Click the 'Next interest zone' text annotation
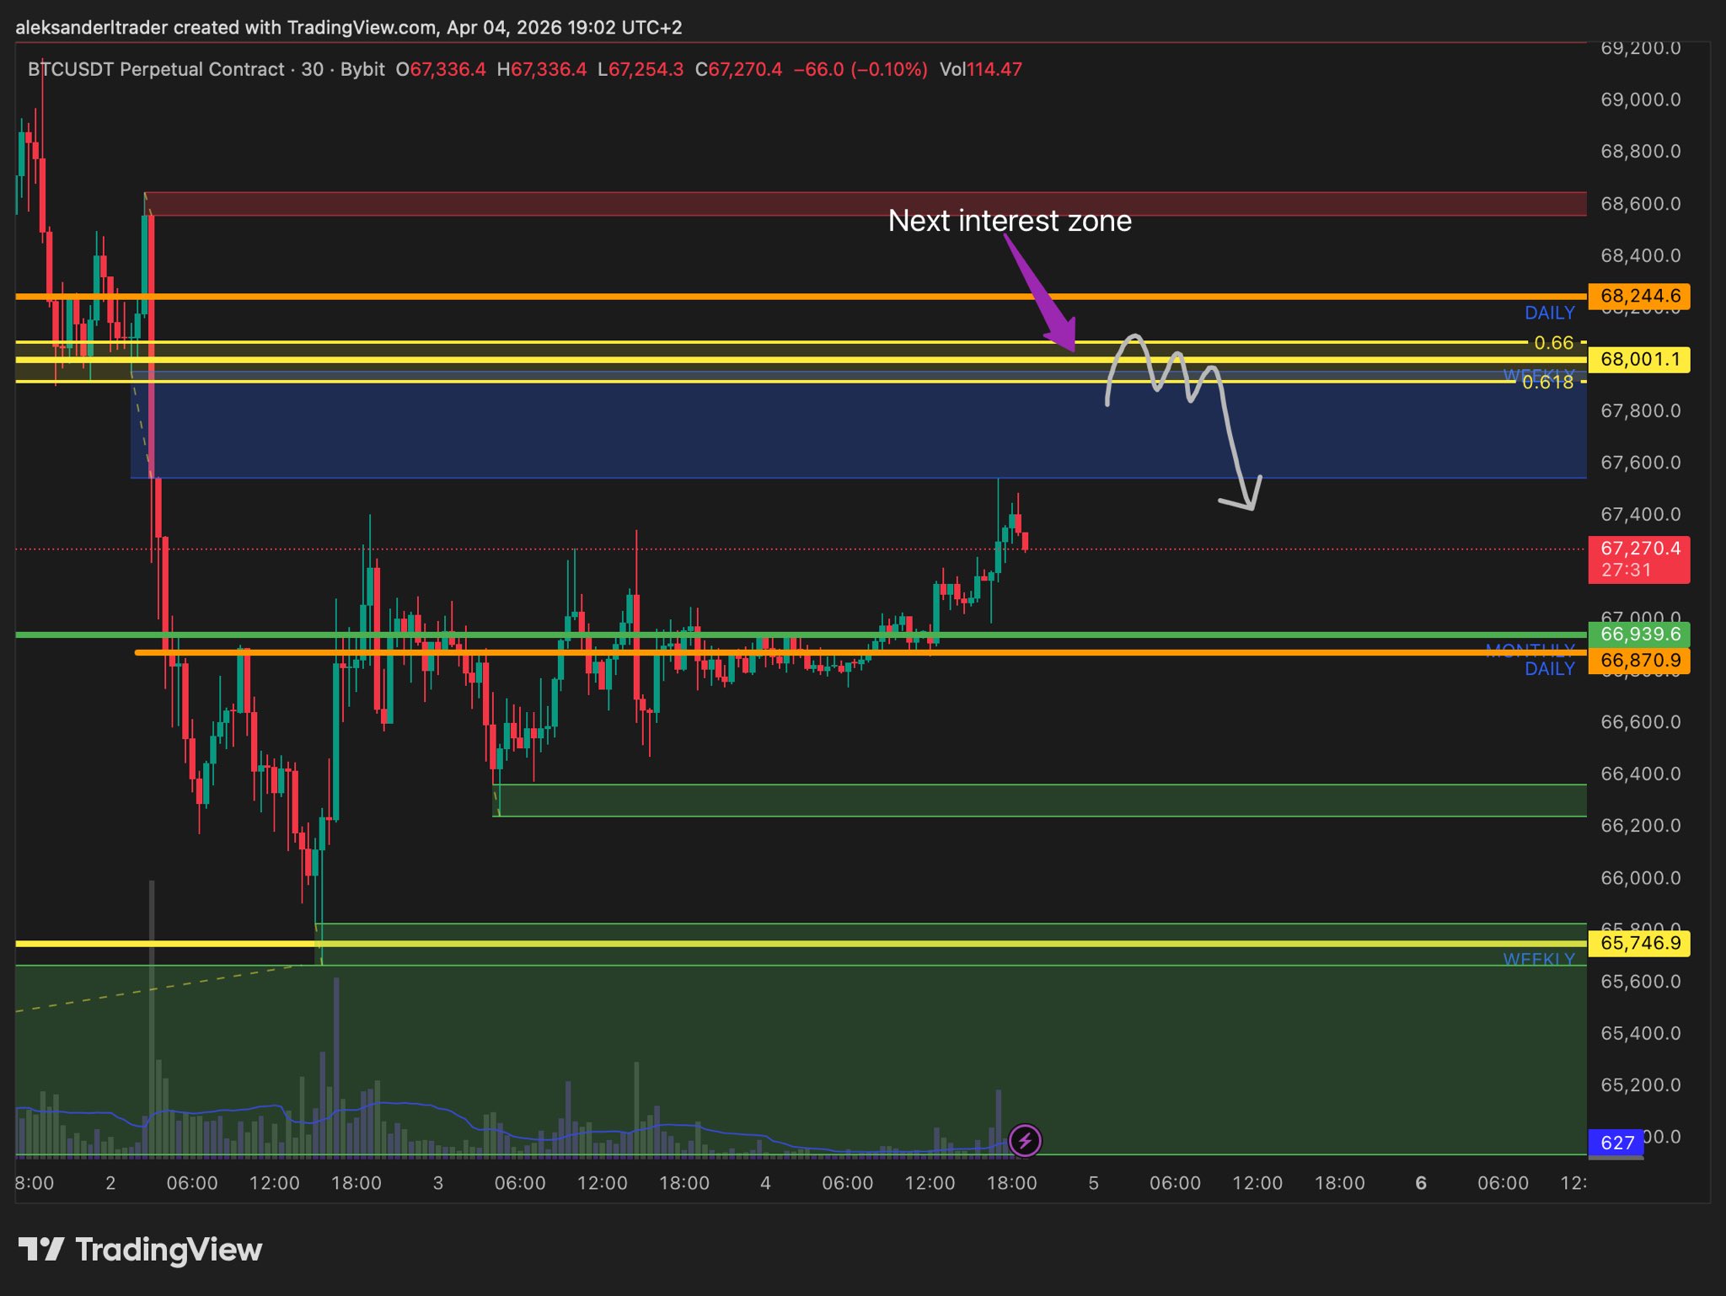This screenshot has width=1726, height=1296. (1009, 221)
